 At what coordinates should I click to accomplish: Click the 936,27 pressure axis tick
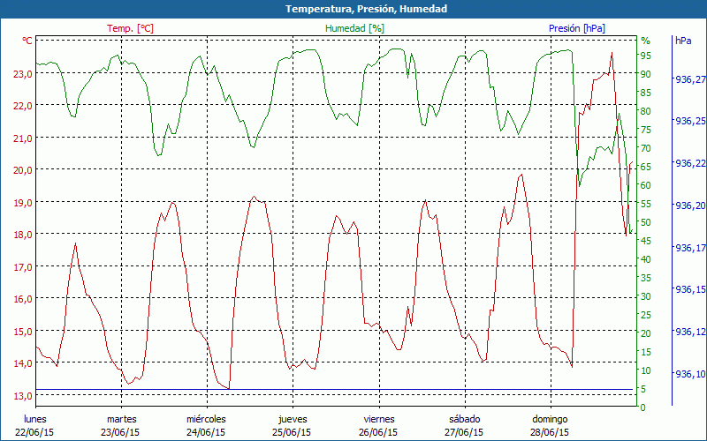(689, 79)
